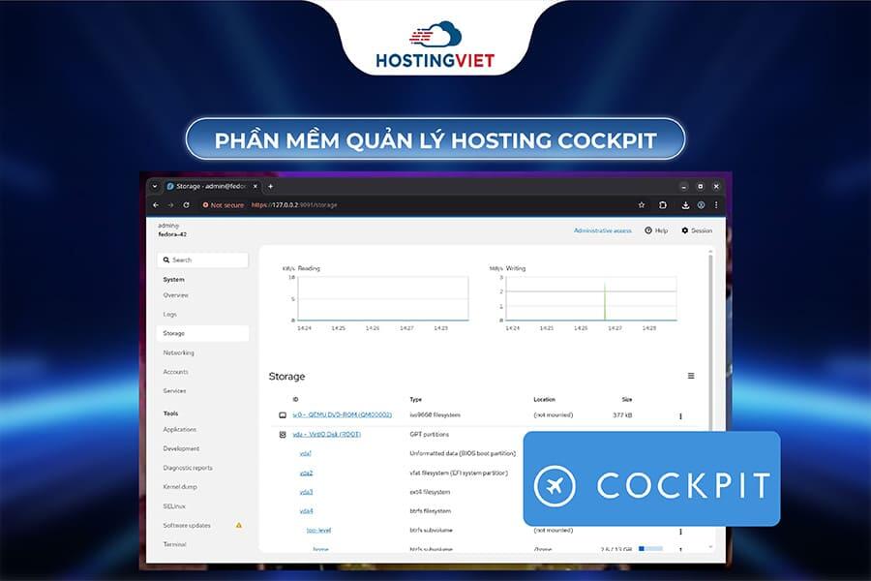Open kebab menu for the QEMU DVD-ROM row
Viewport: 871px width, 581px height.
[680, 414]
